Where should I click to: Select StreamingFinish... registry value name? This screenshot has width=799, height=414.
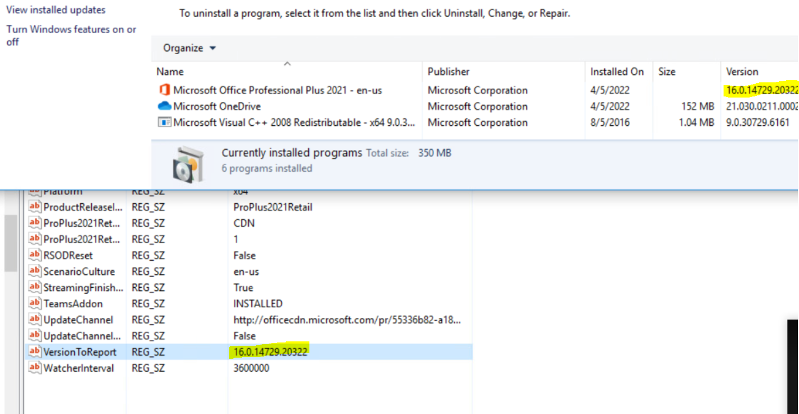84,288
